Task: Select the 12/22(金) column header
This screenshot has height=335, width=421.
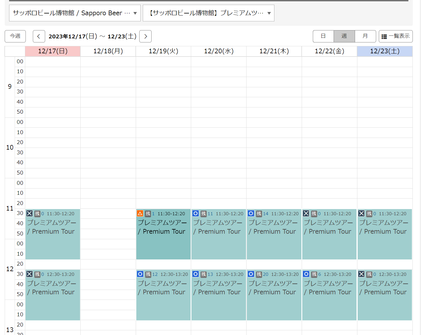Action: coord(330,51)
